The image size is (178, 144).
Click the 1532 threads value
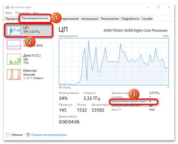coord(82,110)
